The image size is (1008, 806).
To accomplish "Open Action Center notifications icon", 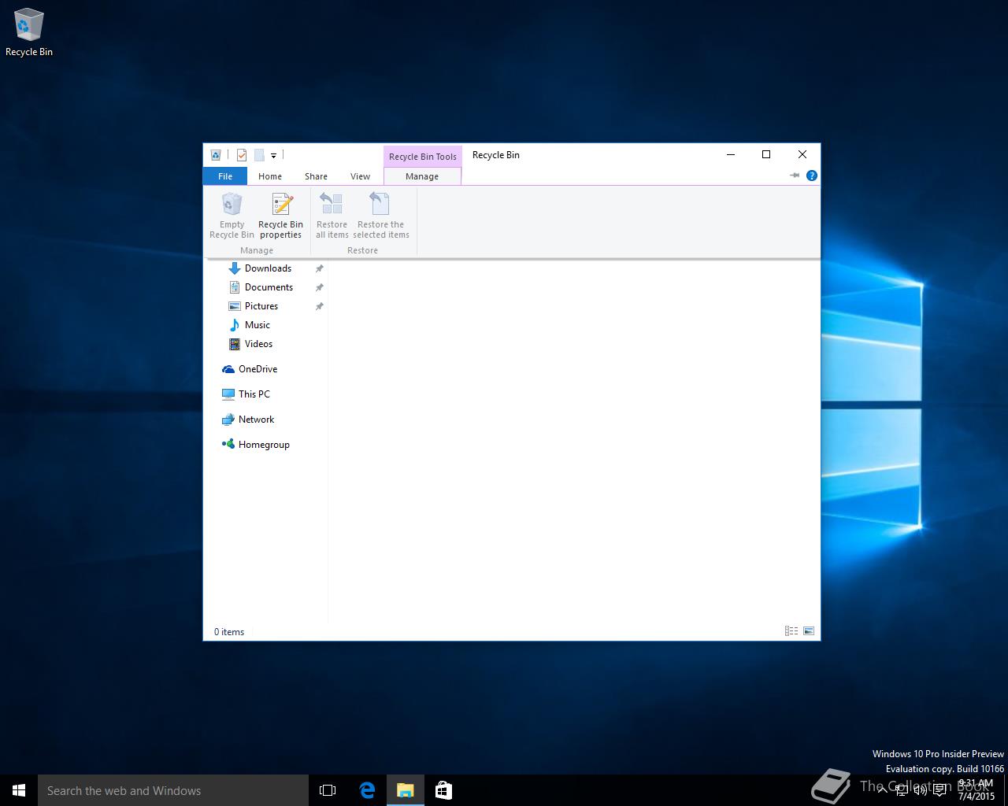I will click(939, 790).
